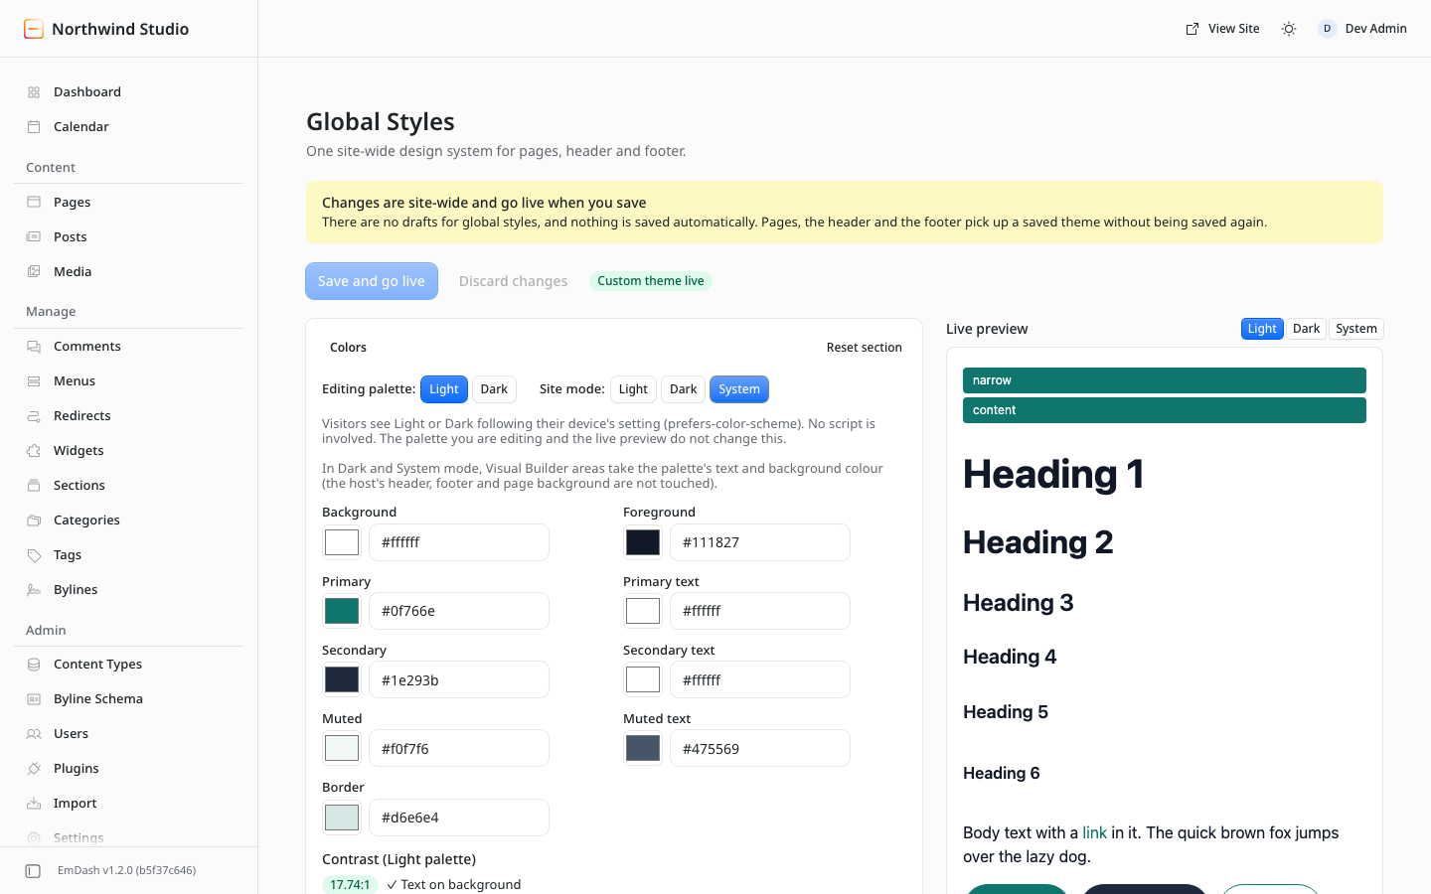Click the Posts sidebar icon
The image size is (1431, 894).
[x=34, y=237]
